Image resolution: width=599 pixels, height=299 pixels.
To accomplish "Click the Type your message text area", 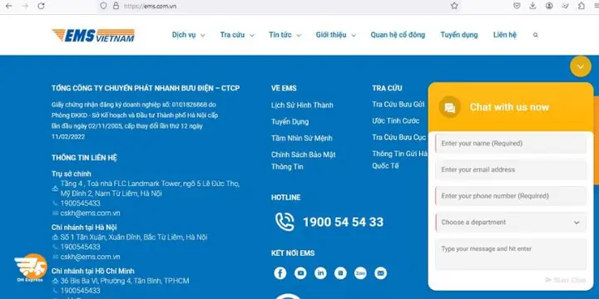I will pyautogui.click(x=511, y=254).
